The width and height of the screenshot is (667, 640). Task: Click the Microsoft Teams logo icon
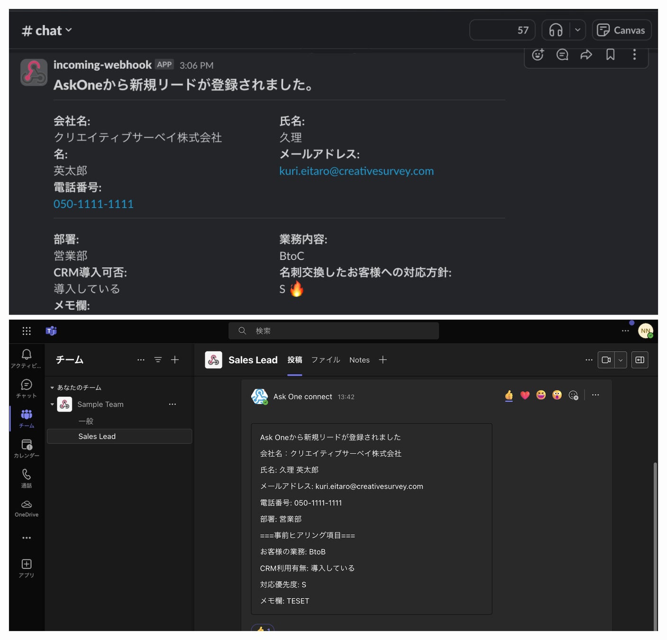coord(51,331)
